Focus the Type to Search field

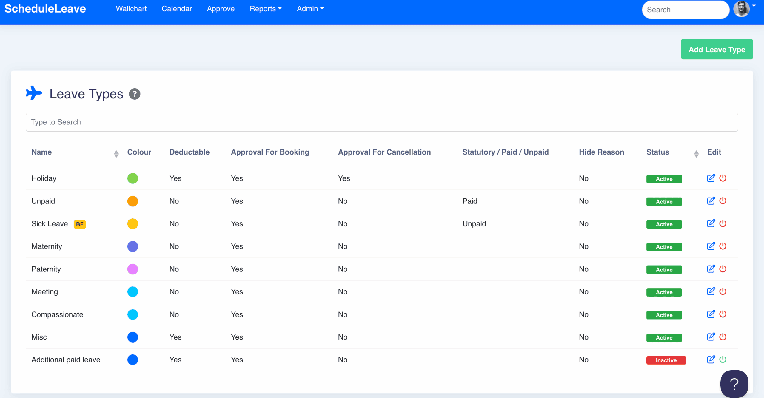[x=382, y=122]
